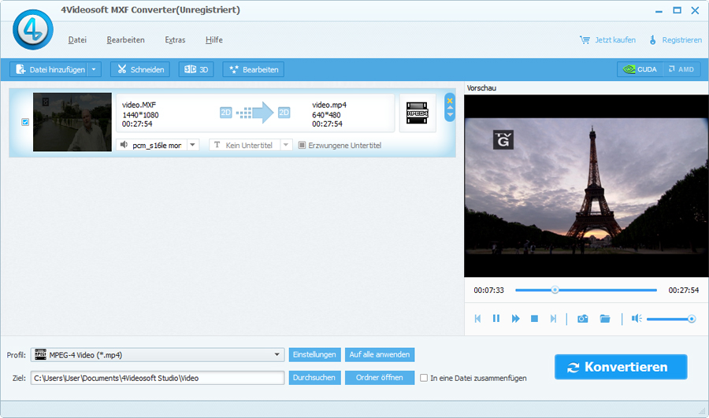This screenshot has width=709, height=418.
Task: Click the XPEG output format icon
Action: [417, 113]
